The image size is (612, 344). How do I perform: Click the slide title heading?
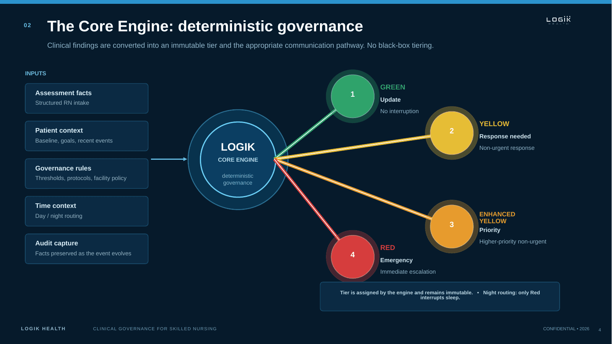[205, 26]
